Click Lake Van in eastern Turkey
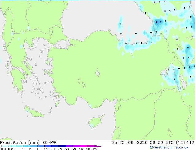This screenshot has height=150, width=195. coord(165,72)
